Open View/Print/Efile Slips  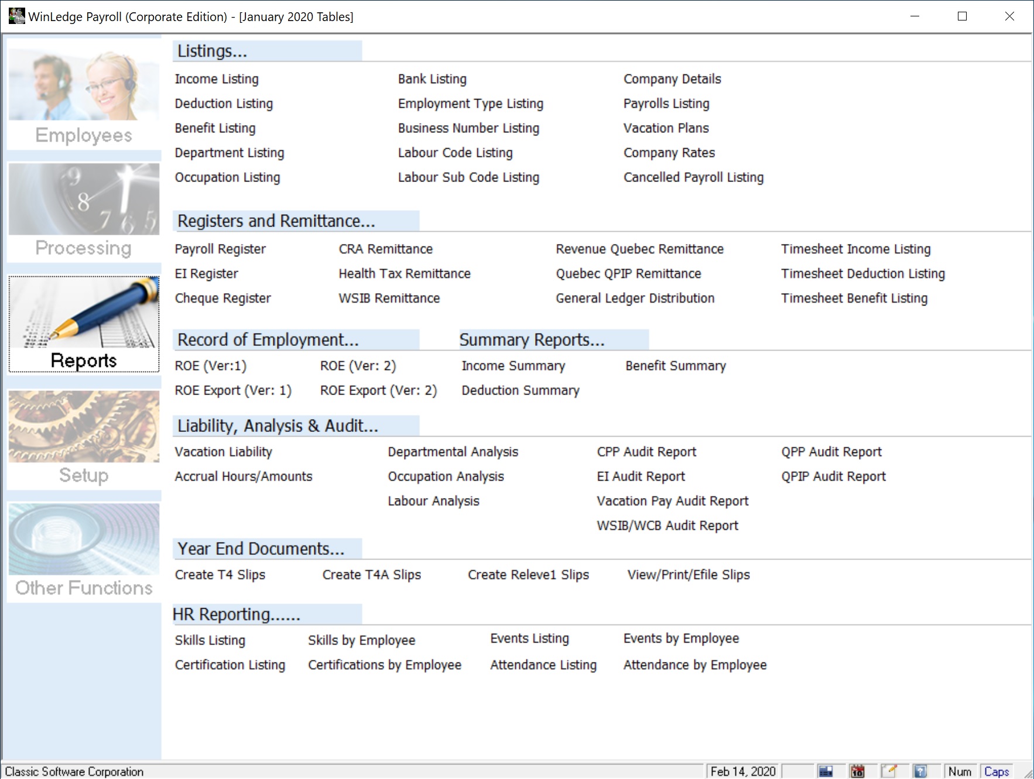pos(689,575)
